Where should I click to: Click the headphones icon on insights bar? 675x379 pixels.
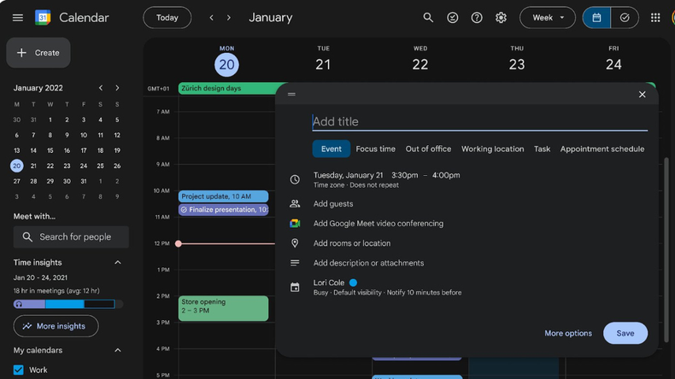18,304
